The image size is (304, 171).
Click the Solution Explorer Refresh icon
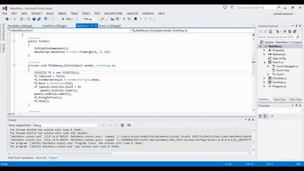290,31
